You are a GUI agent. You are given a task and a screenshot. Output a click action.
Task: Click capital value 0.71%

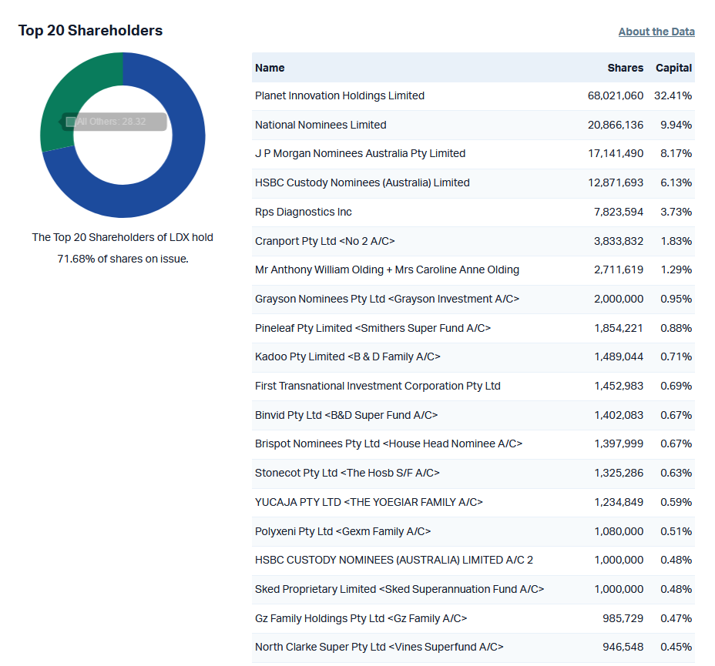pos(676,356)
